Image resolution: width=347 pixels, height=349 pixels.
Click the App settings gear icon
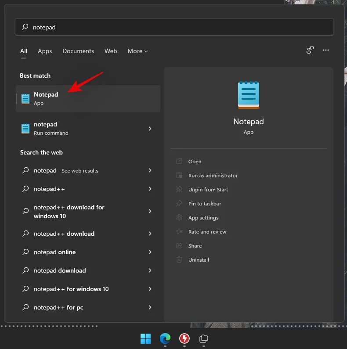pos(179,217)
